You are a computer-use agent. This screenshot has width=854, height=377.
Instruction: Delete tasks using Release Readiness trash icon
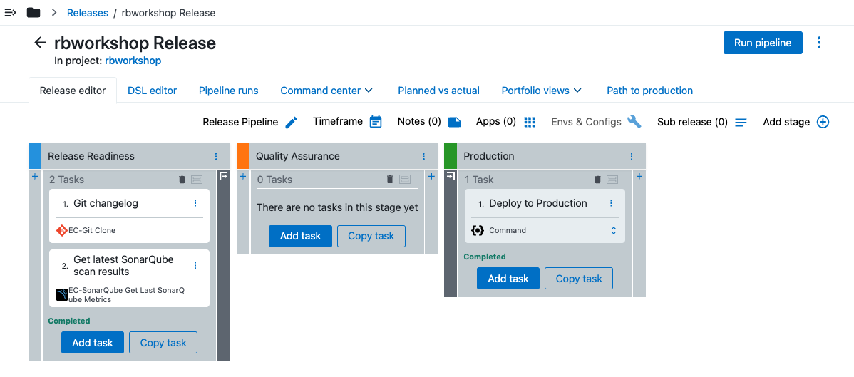[x=182, y=180]
